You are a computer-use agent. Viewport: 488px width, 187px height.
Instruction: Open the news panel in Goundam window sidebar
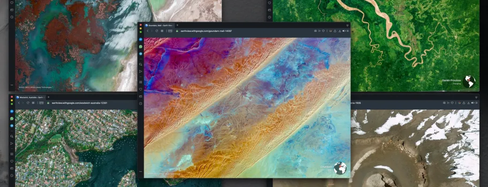click(x=141, y=96)
